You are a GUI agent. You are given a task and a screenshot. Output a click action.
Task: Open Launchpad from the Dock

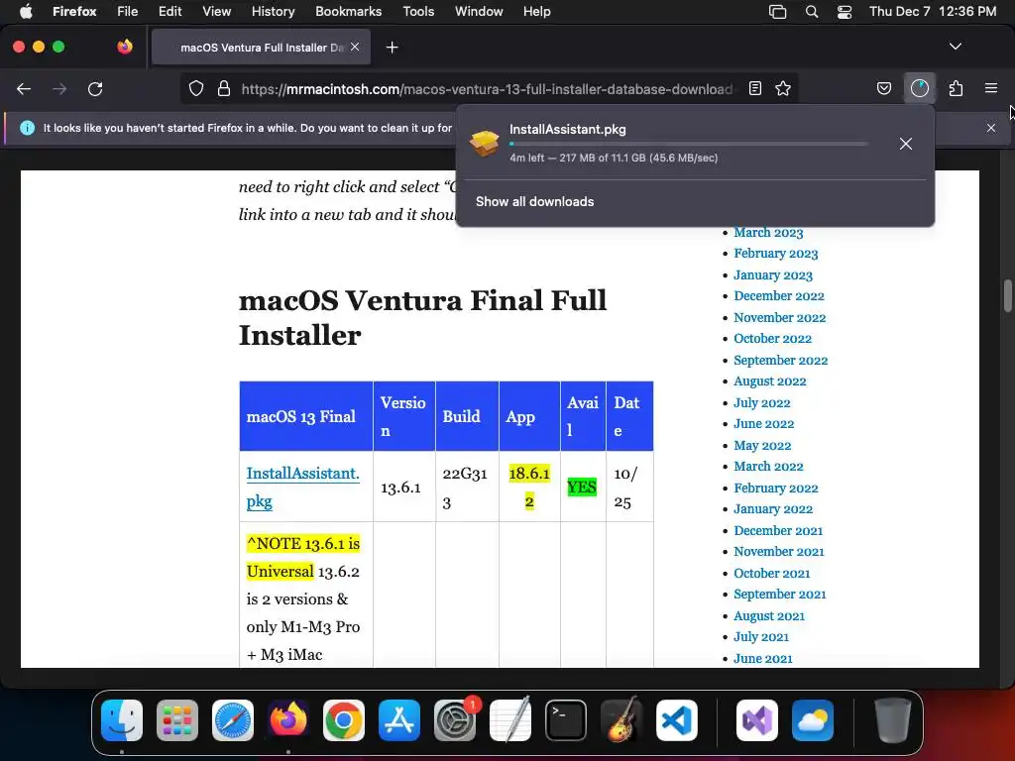(177, 720)
